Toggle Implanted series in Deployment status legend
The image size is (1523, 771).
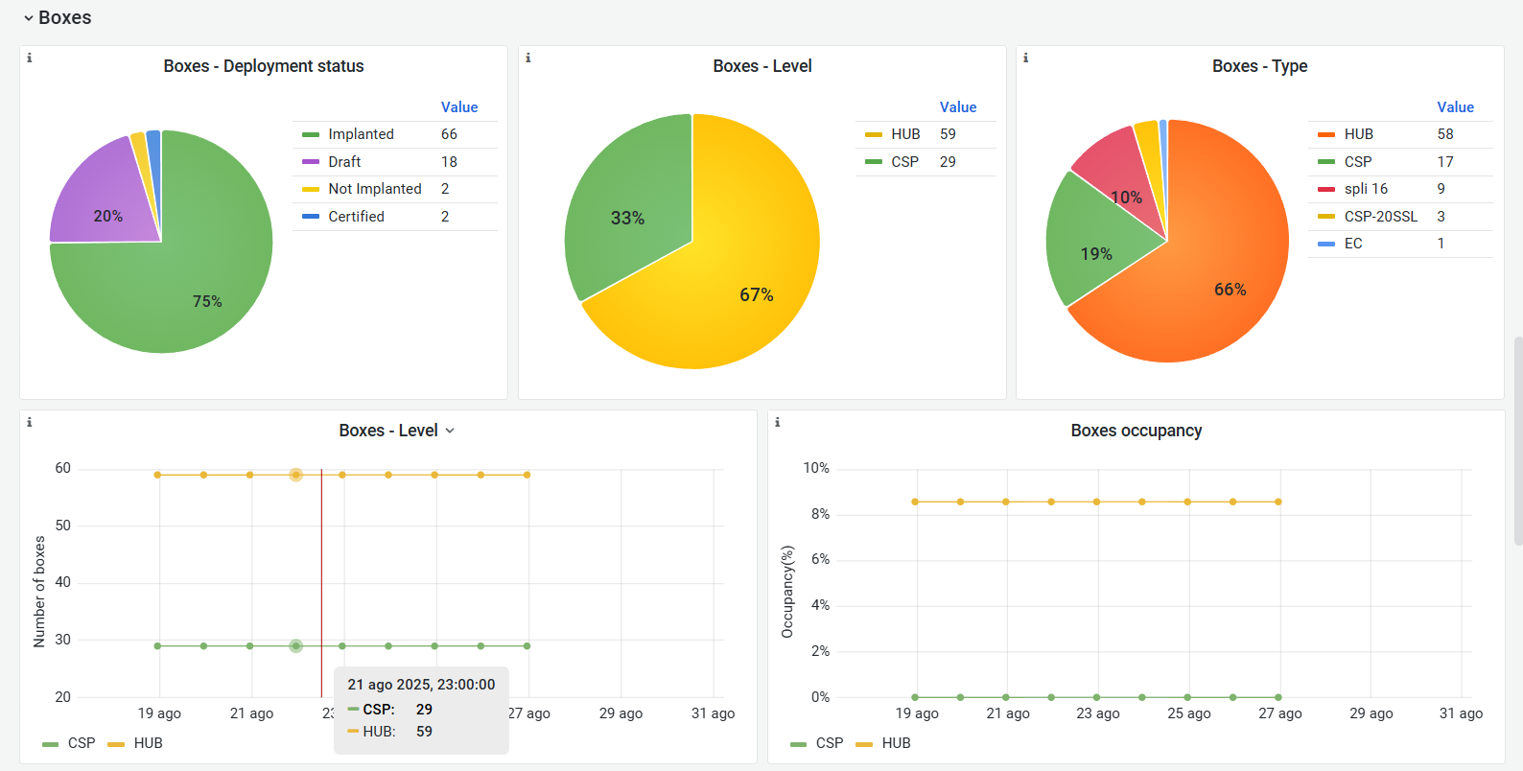click(x=361, y=134)
